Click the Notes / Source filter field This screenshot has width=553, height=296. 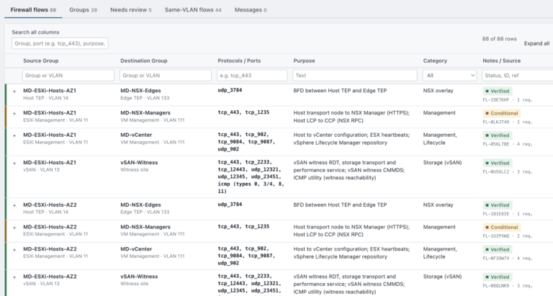click(518, 75)
